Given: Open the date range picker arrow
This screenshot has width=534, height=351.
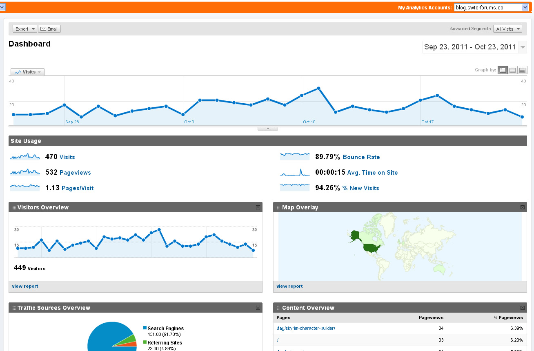Looking at the screenshot, I should pos(523,47).
